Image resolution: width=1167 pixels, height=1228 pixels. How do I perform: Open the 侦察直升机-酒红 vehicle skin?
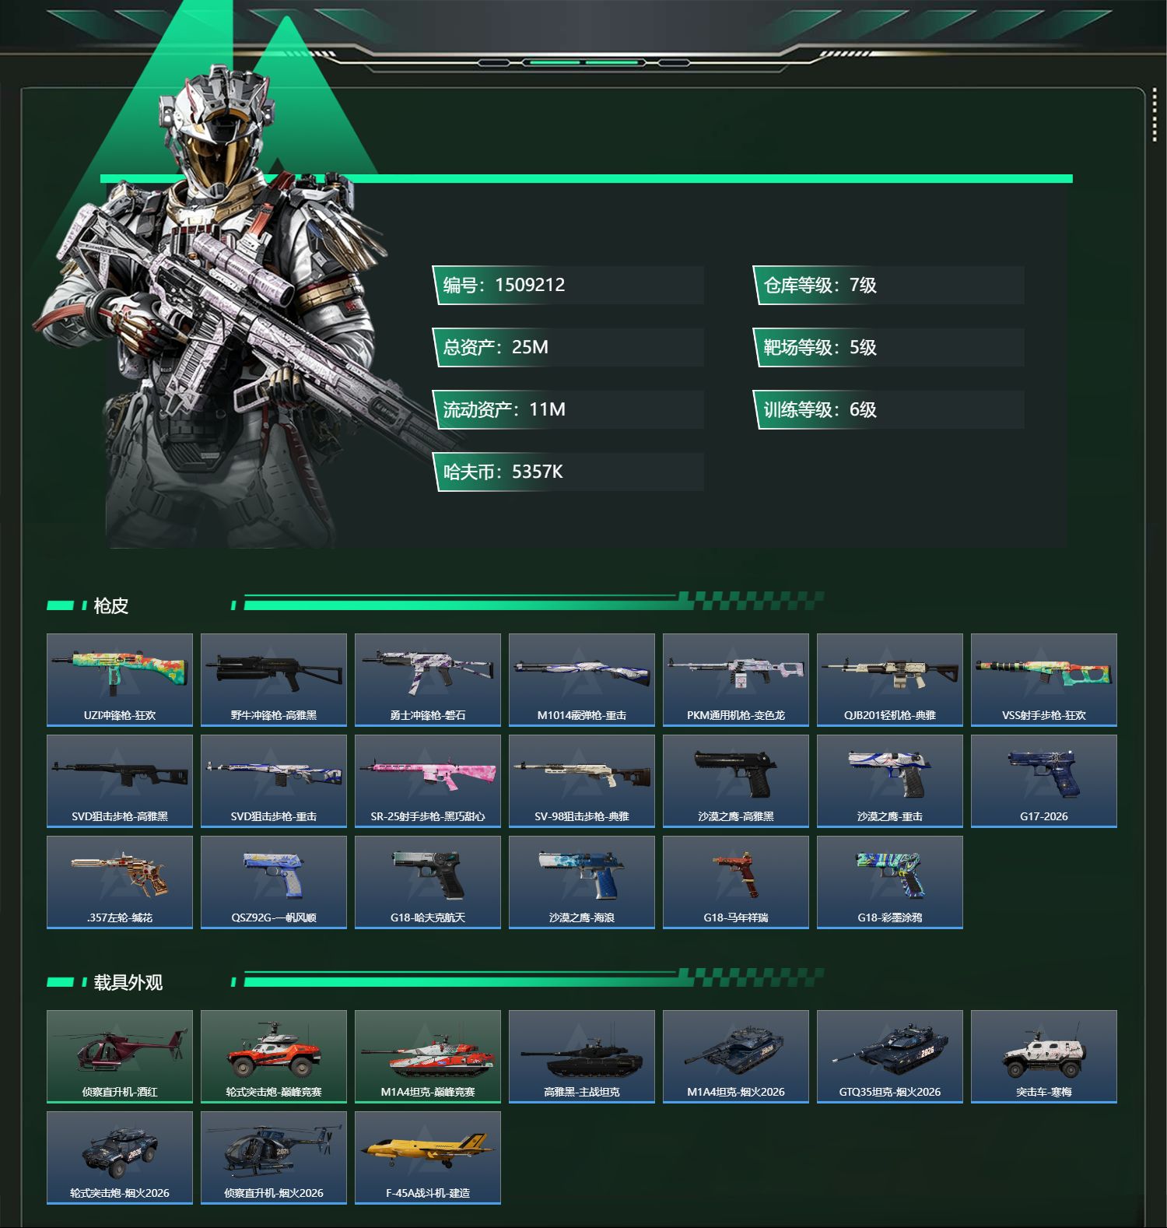[x=120, y=1057]
